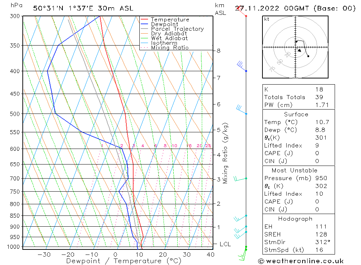Click the wind barb at 400 hPa
Image resolution: width=361 pixels, height=265 pixels.
pyautogui.click(x=242, y=66)
